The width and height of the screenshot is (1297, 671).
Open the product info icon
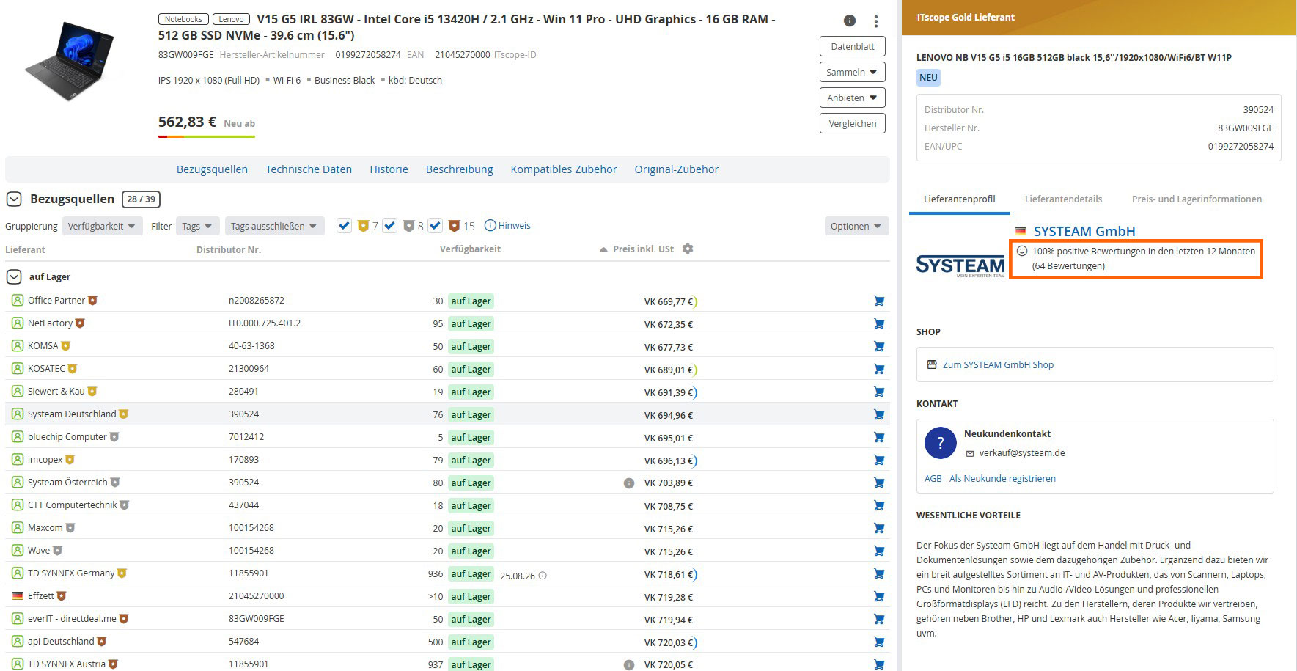click(x=850, y=21)
